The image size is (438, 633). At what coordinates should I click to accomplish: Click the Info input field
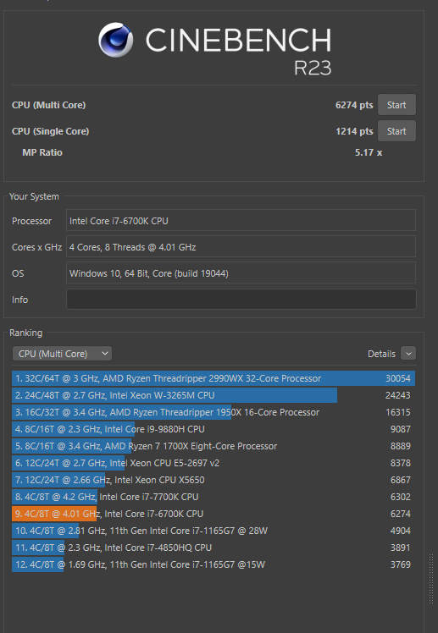click(x=241, y=300)
